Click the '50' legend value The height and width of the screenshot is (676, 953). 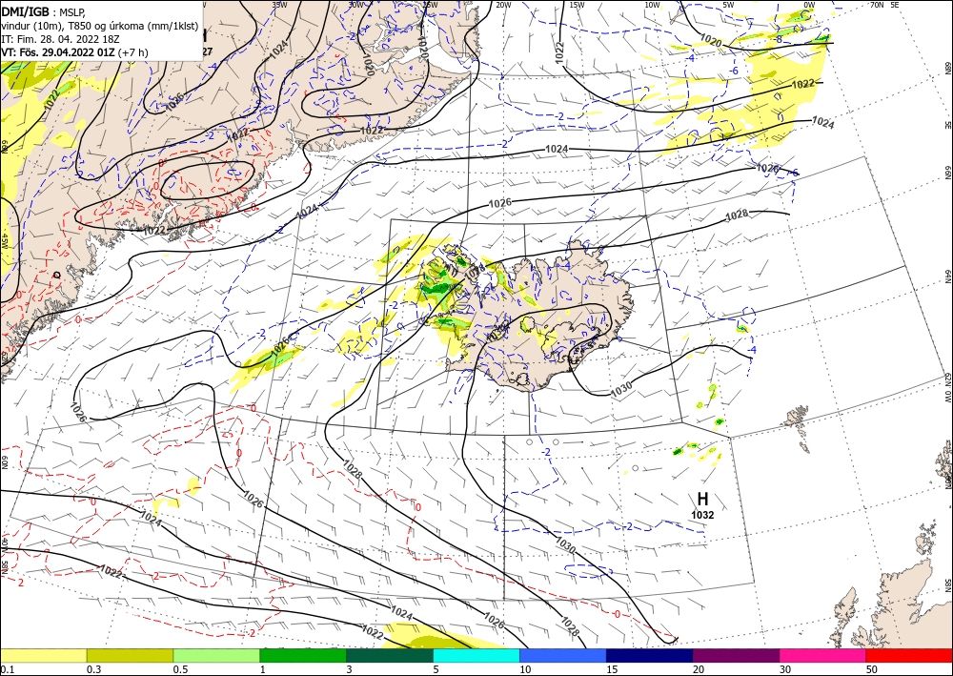(872, 669)
